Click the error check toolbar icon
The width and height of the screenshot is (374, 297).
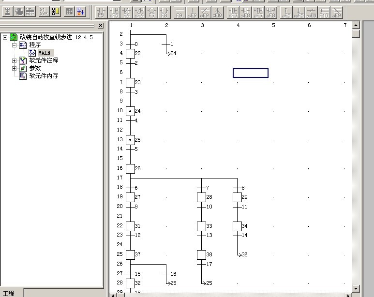(x=30, y=11)
